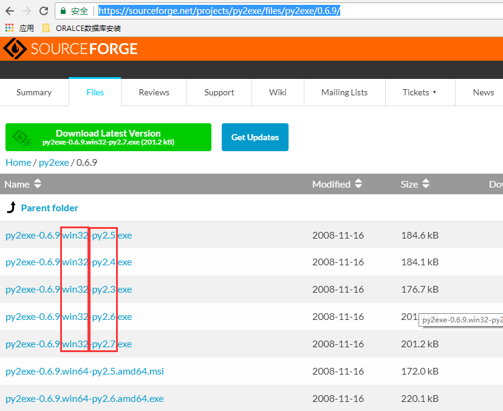The image size is (503, 411).
Task: Click the 176.7 kB size value
Action: [420, 290]
